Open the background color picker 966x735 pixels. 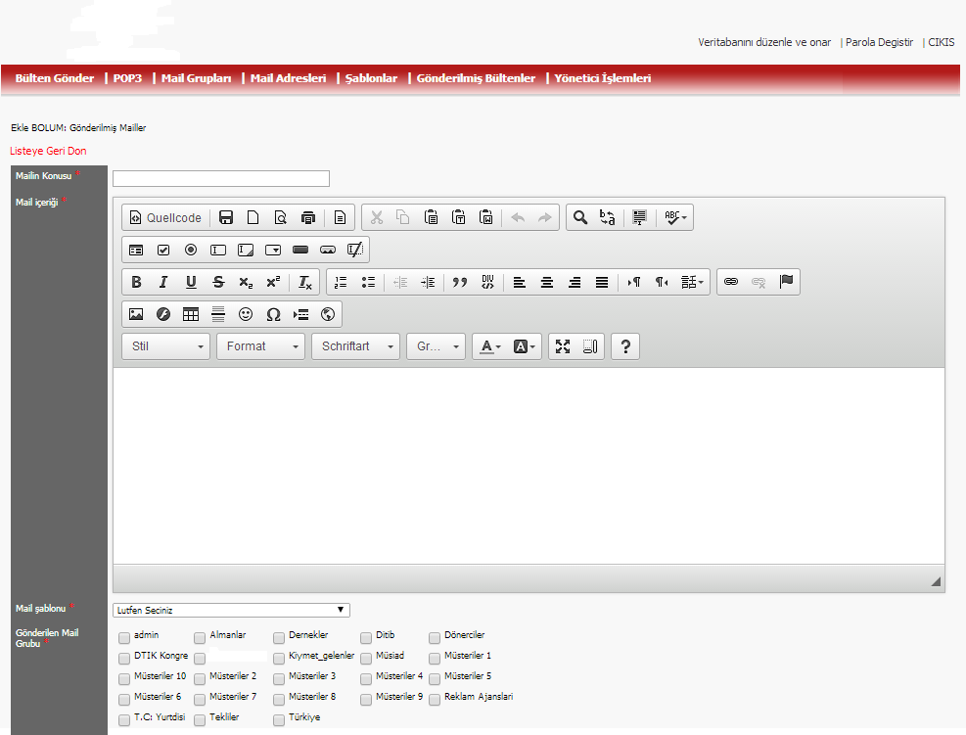(525, 346)
